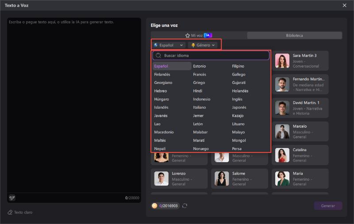Pick Kazajo language
354x224 pixels.
click(238, 116)
